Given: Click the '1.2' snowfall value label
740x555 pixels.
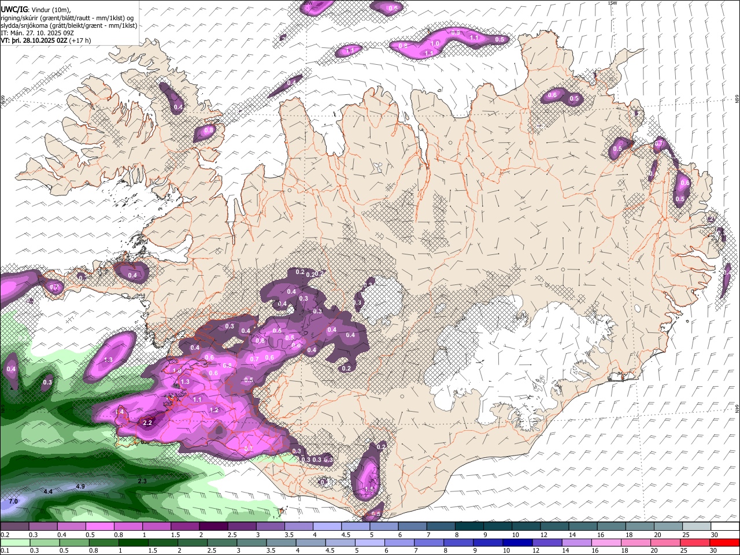Looking at the screenshot, I should (x=214, y=410).
